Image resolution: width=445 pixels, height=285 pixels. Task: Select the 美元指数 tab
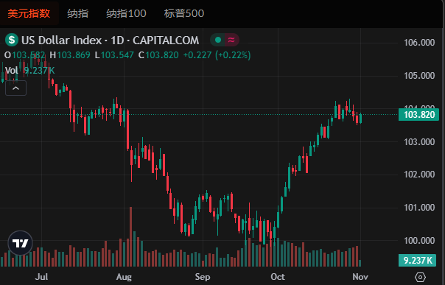pyautogui.click(x=29, y=13)
